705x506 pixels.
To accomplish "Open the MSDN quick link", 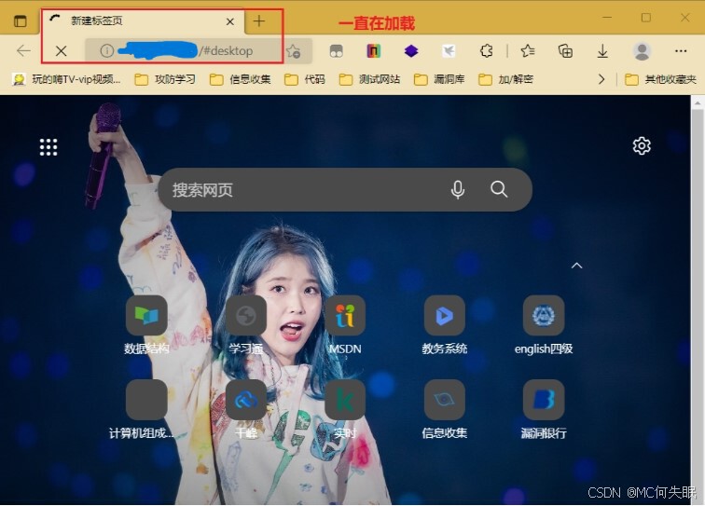I will point(345,325).
